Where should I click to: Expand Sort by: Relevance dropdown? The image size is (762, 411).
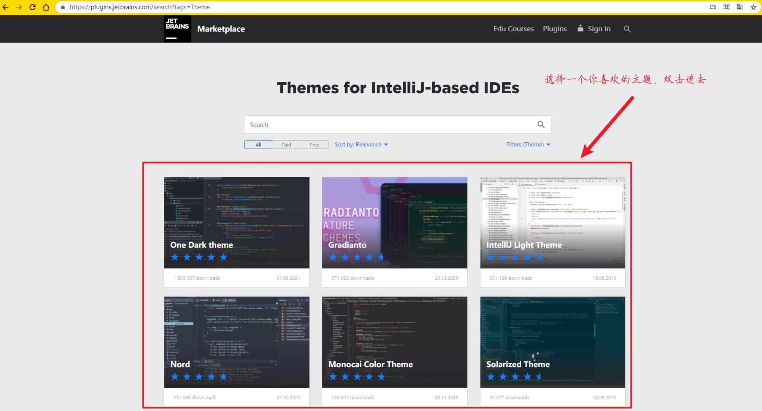tap(361, 144)
